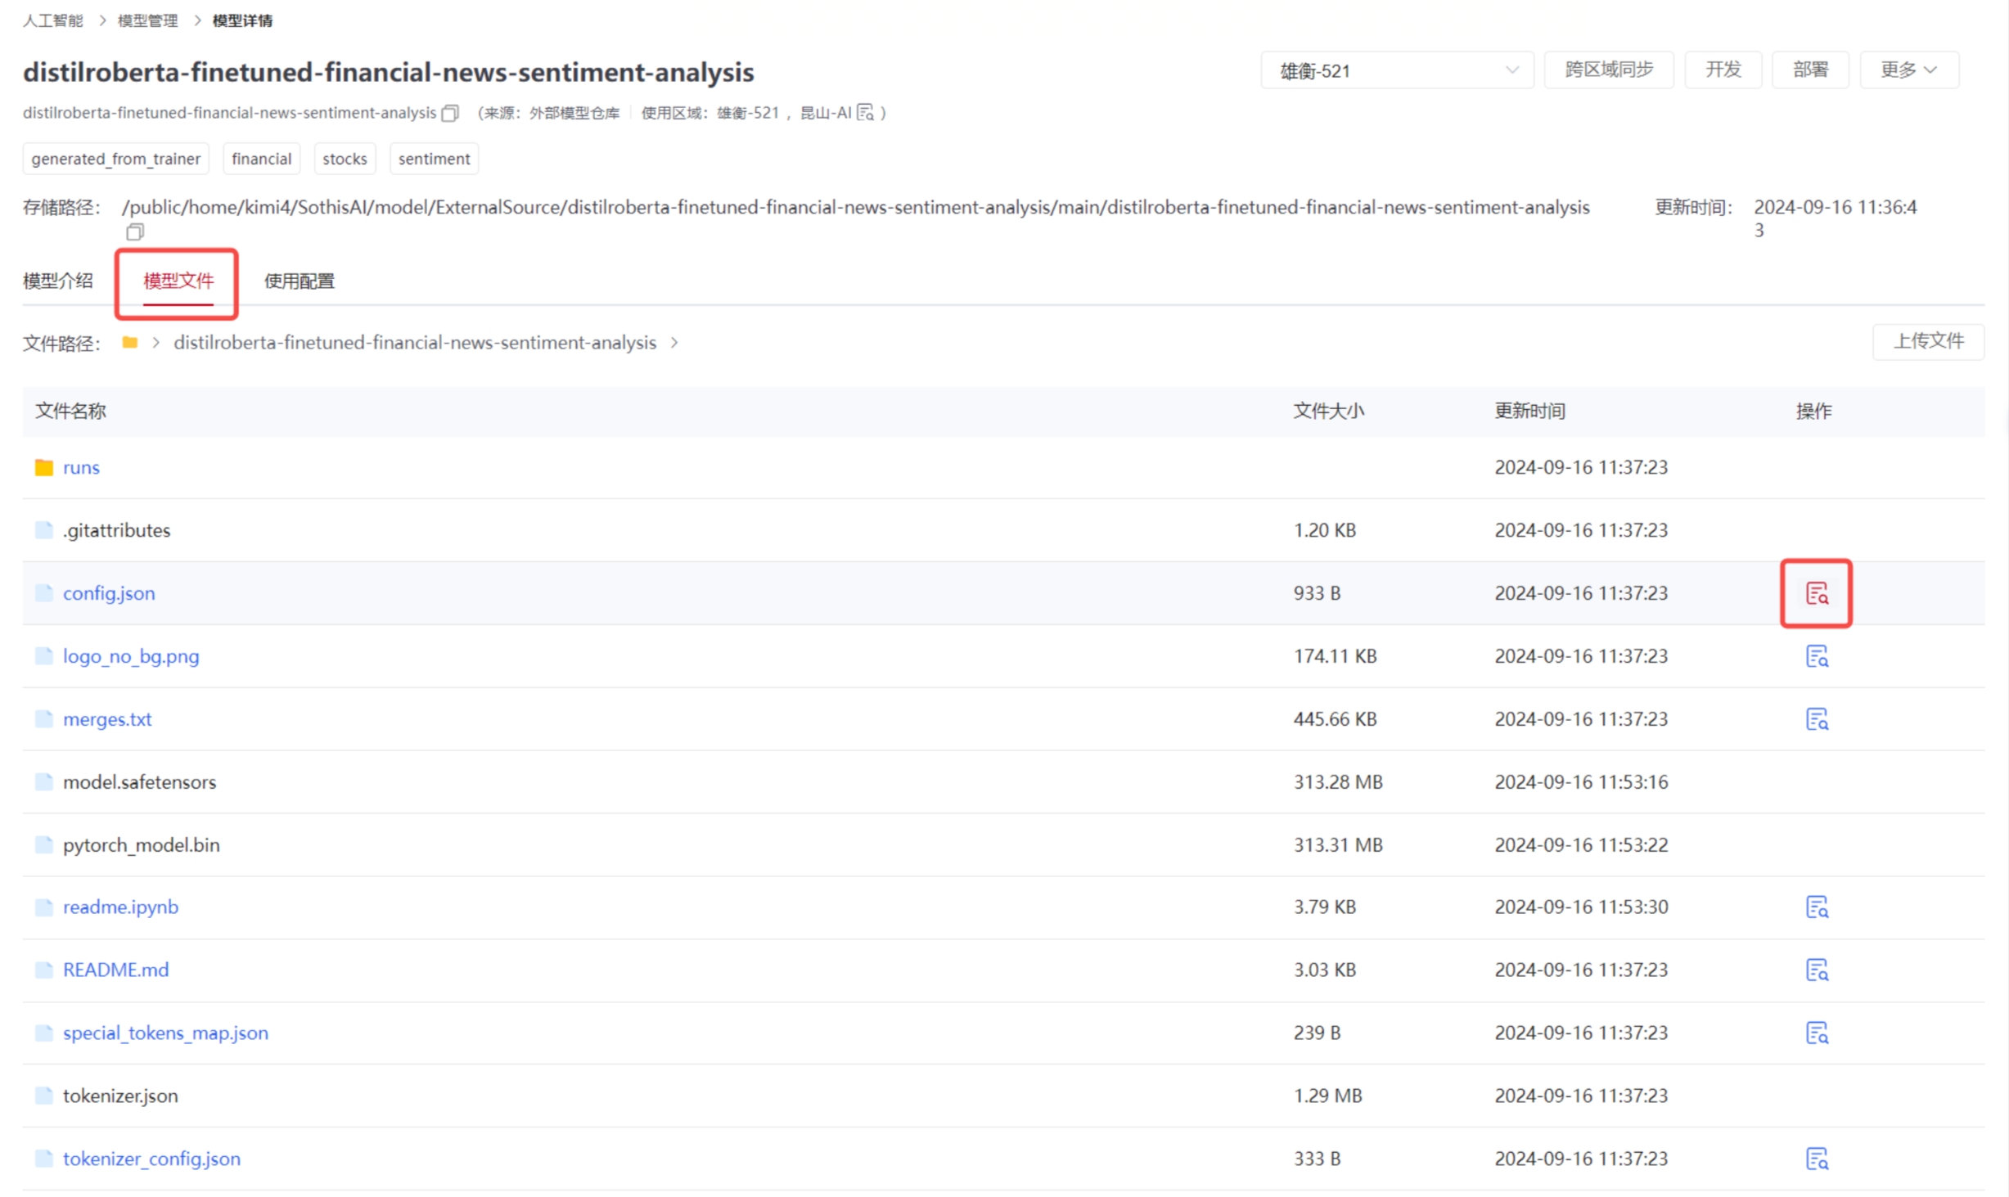Click preview icon for logo_no_bg.png
The width and height of the screenshot is (2009, 1197).
1816,656
